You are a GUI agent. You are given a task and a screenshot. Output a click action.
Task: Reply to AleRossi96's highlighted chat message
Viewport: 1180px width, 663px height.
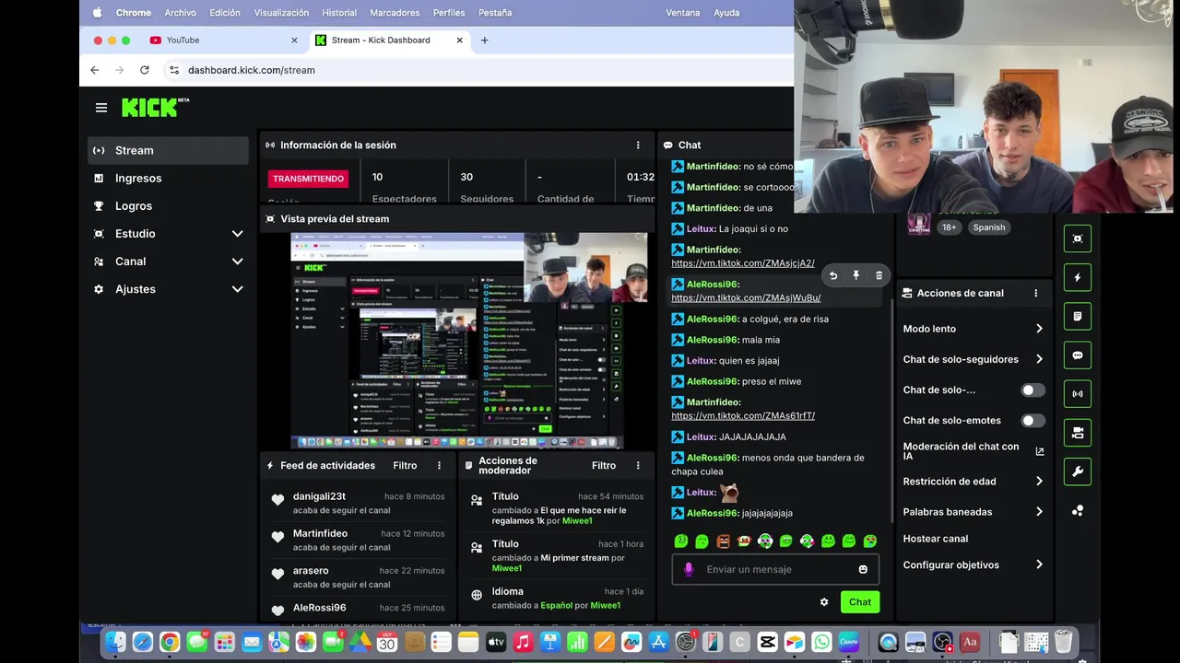(833, 275)
